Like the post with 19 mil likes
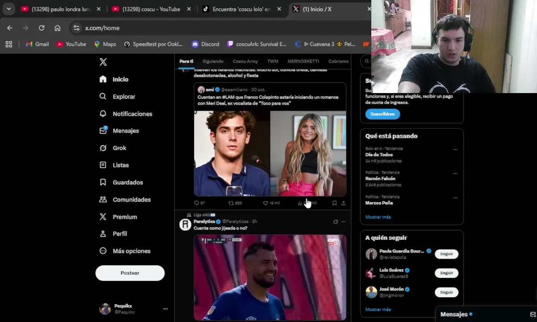Image resolution: width=537 pixels, height=322 pixels. (271, 203)
